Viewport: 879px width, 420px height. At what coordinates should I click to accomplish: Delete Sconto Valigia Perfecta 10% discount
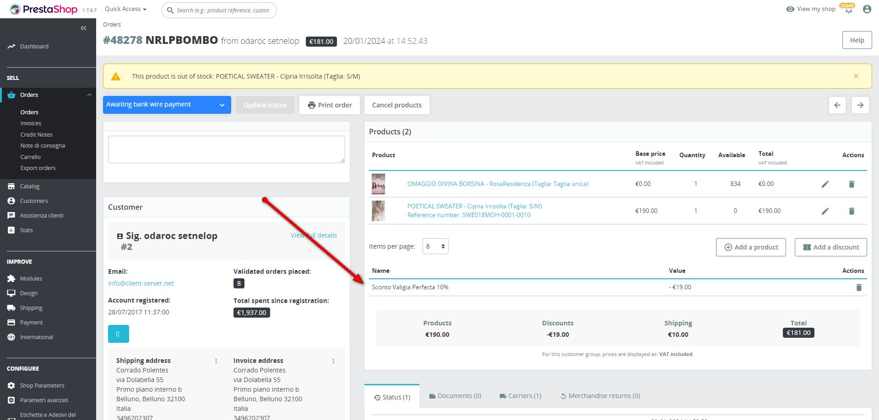tap(859, 287)
